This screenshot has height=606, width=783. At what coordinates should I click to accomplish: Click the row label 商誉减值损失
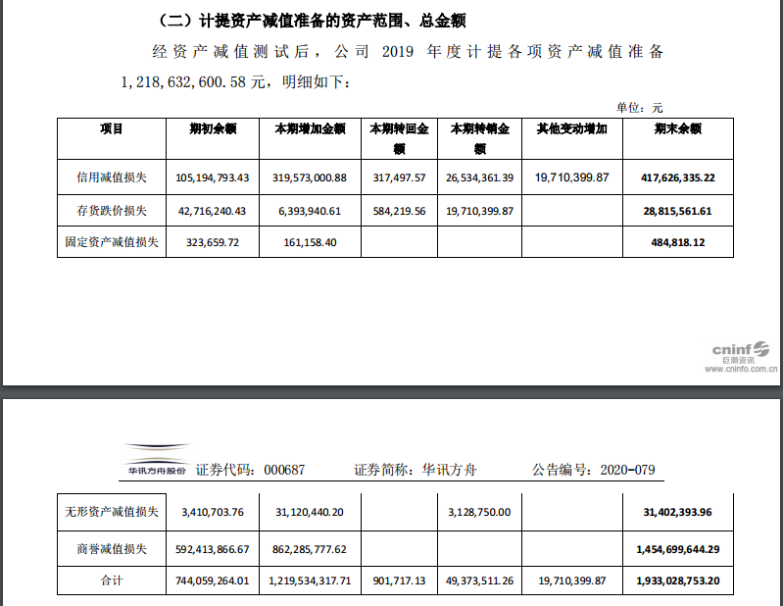(x=112, y=549)
